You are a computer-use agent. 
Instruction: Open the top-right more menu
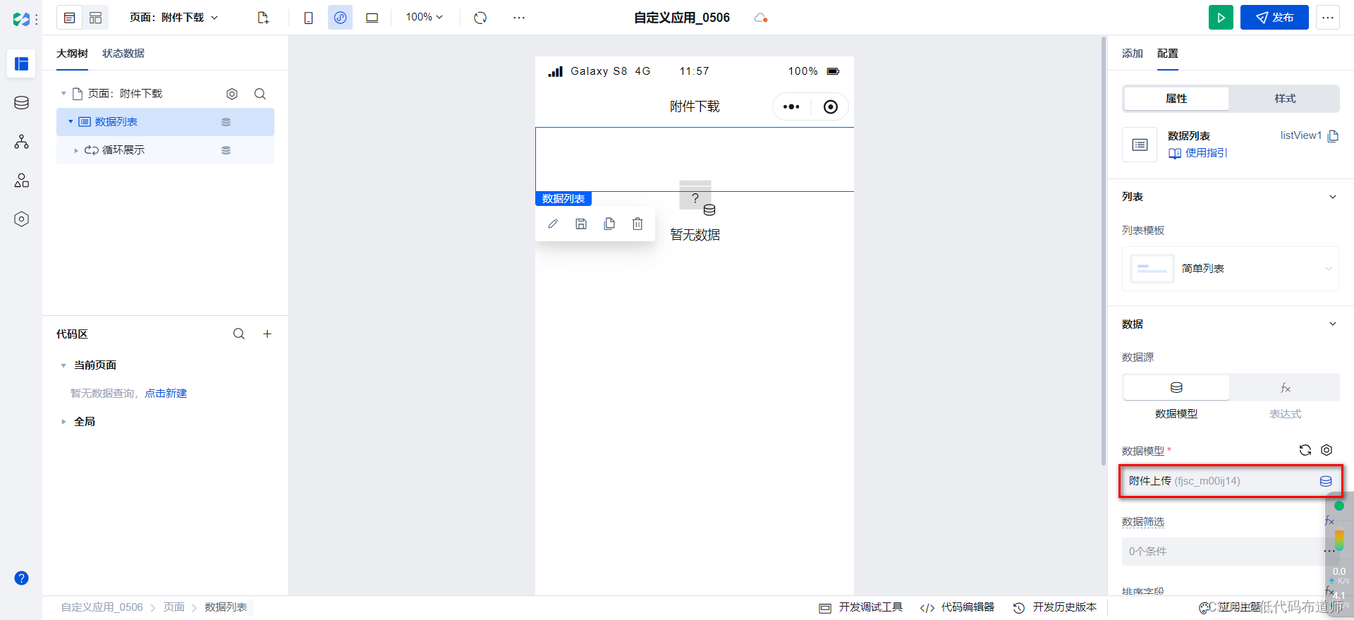click(x=1328, y=18)
